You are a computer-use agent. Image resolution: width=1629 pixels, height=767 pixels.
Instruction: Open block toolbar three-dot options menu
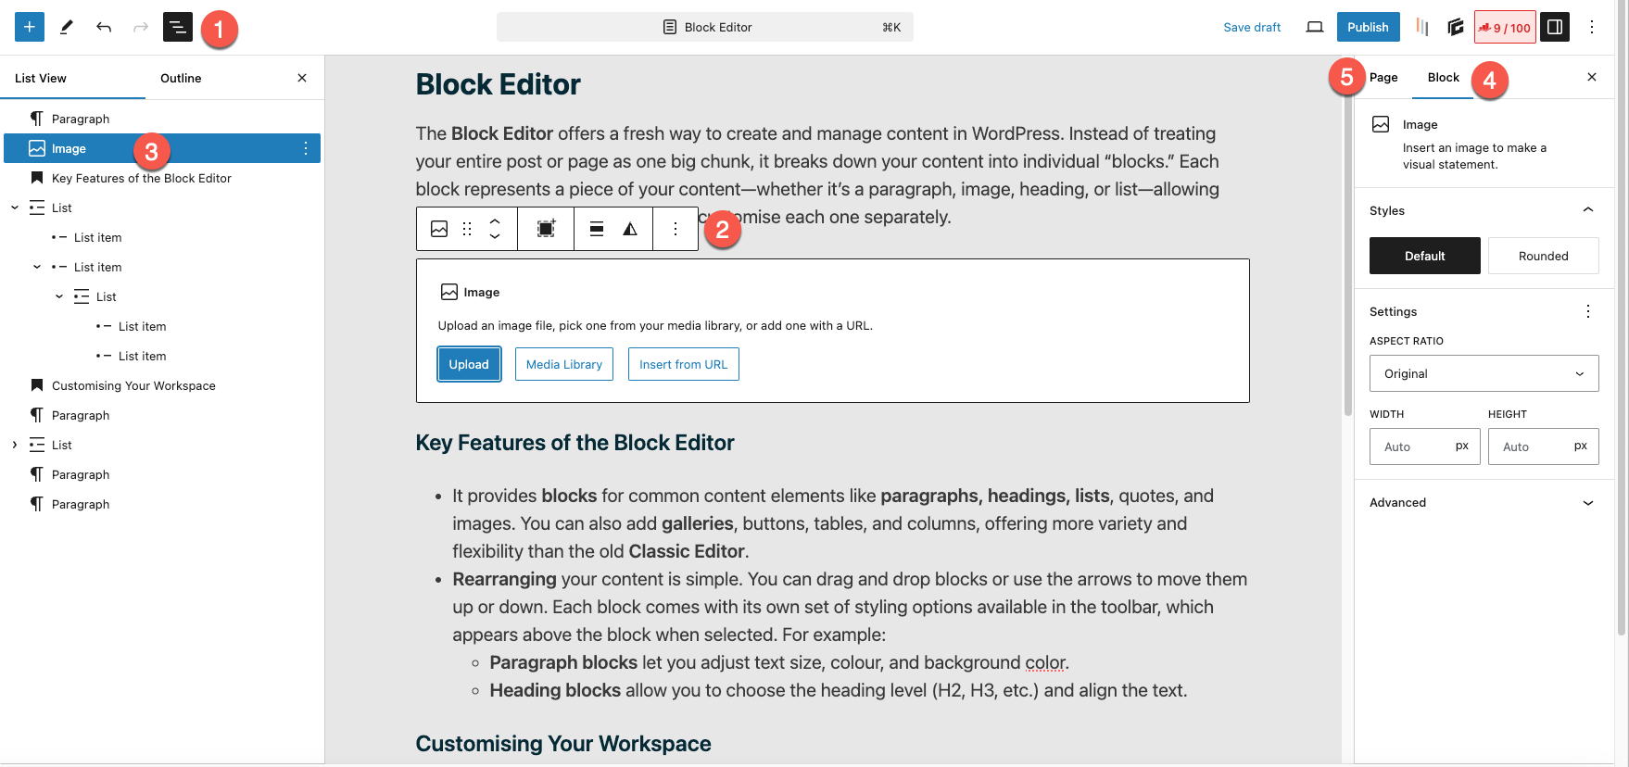tap(676, 229)
